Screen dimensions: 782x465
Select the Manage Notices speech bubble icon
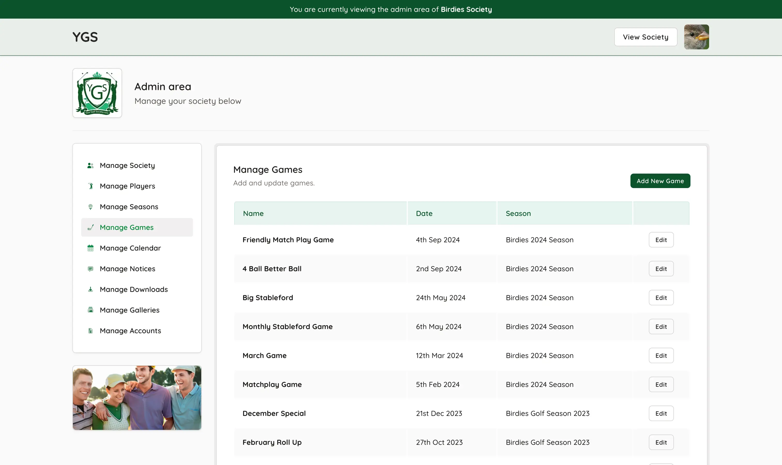[90, 268]
